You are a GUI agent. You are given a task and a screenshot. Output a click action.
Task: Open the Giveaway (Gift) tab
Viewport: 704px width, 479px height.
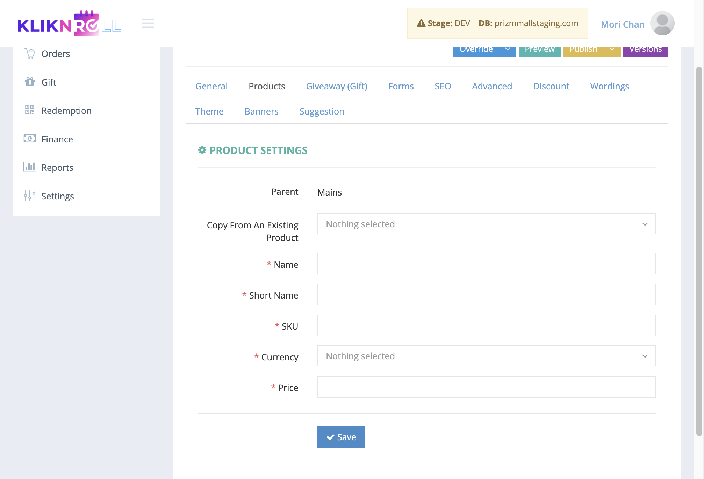click(x=337, y=86)
